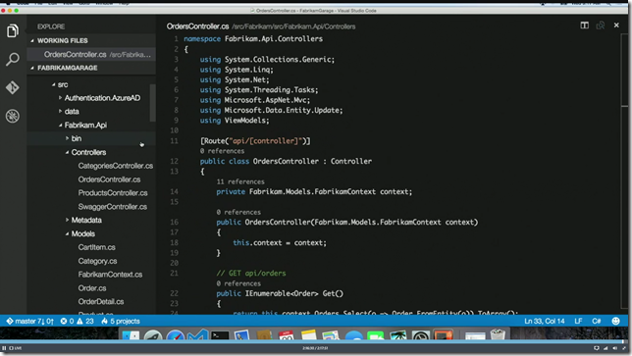The width and height of the screenshot is (632, 356).
Task: Open the Git view in the activity bar
Action: [x=13, y=87]
